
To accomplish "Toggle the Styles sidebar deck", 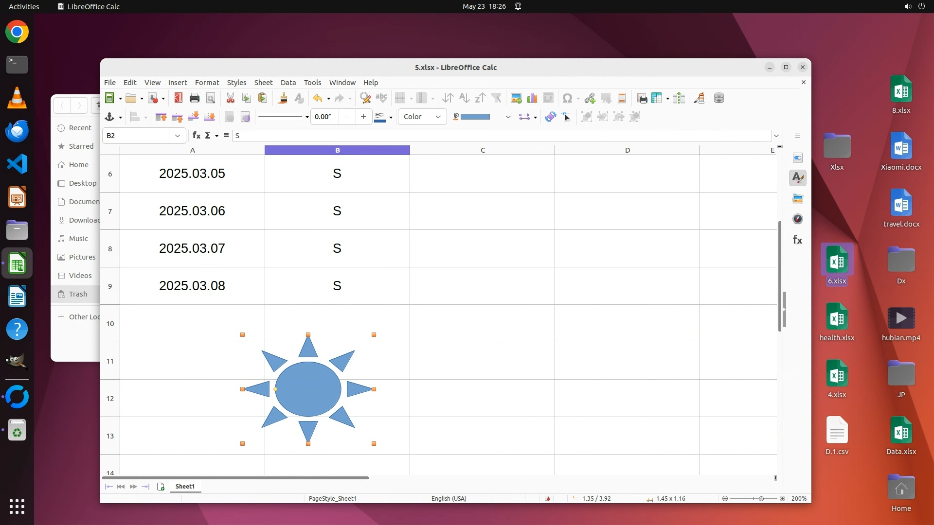I will pos(798,178).
